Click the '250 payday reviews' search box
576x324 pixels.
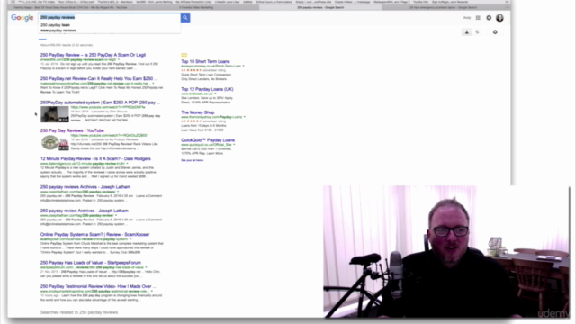(x=110, y=17)
